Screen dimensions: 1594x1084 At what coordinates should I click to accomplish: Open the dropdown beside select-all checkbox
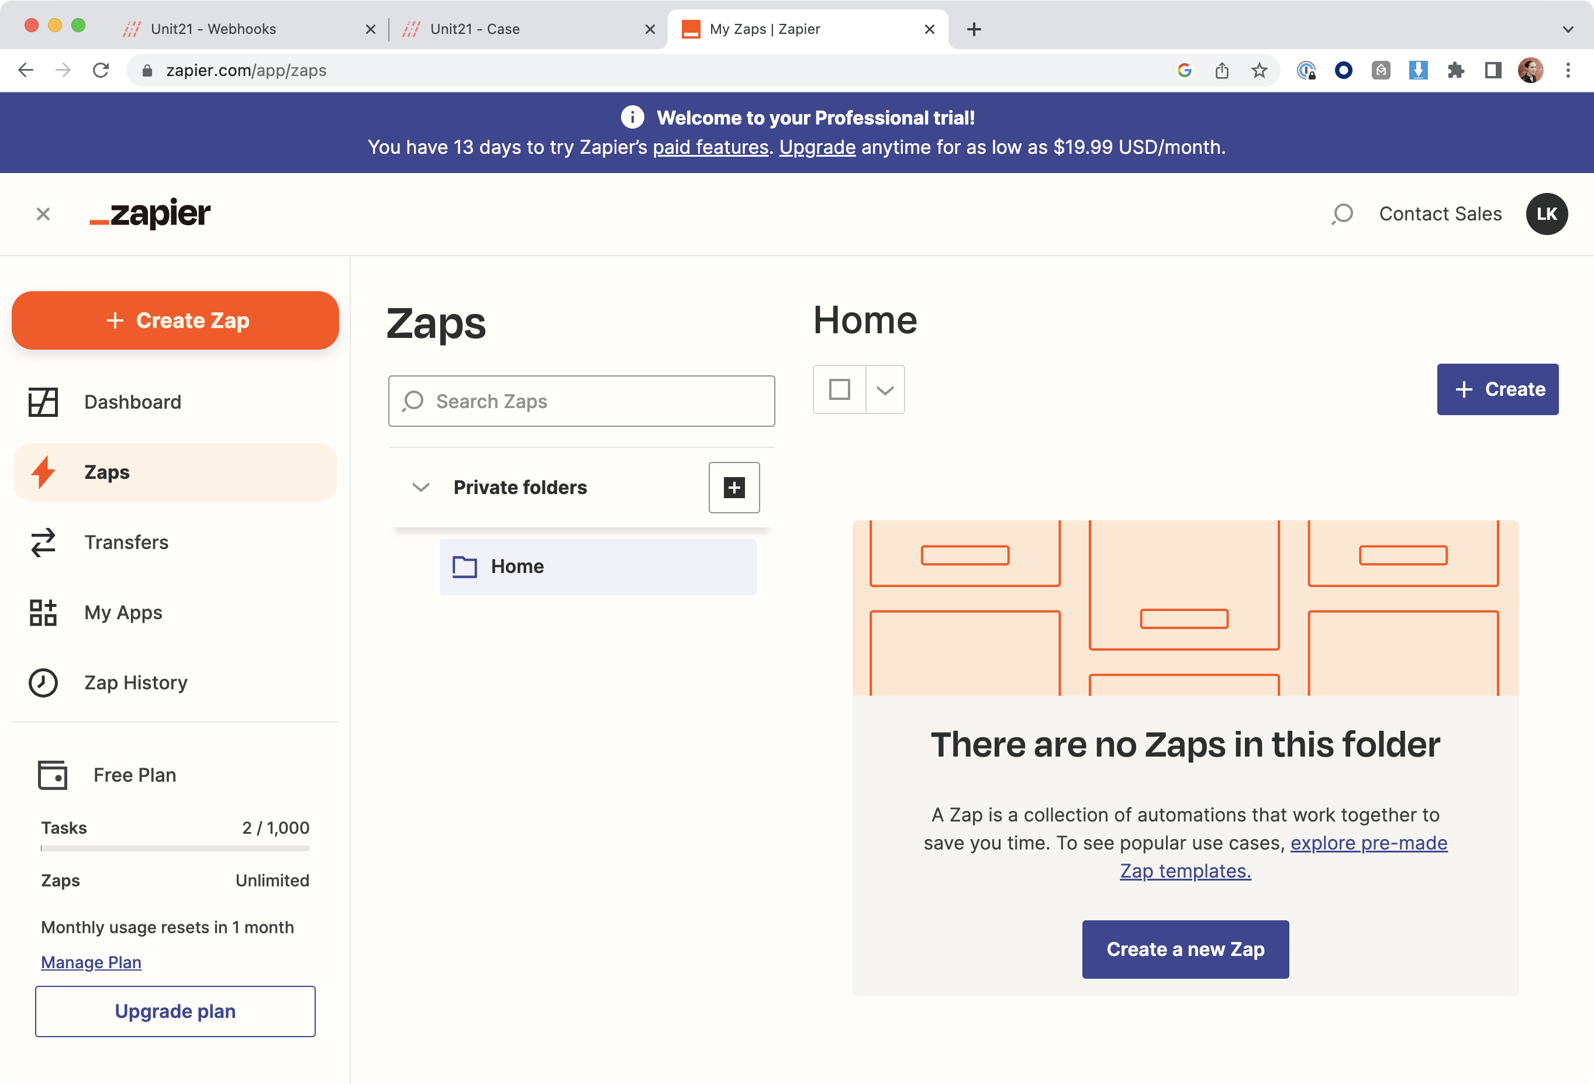coord(885,389)
